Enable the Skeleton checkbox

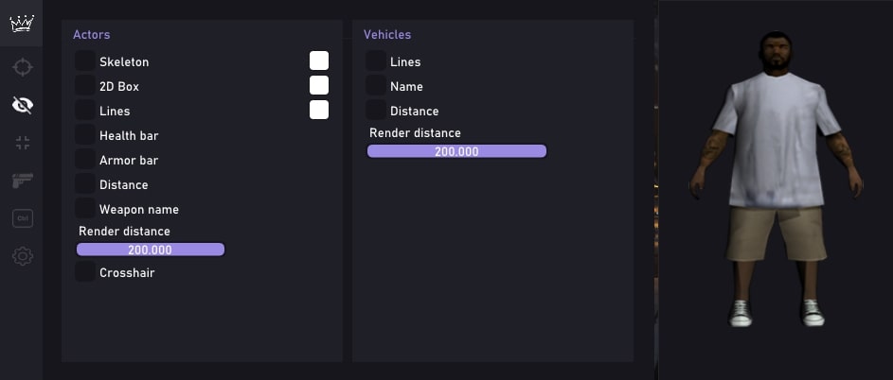[x=85, y=60]
